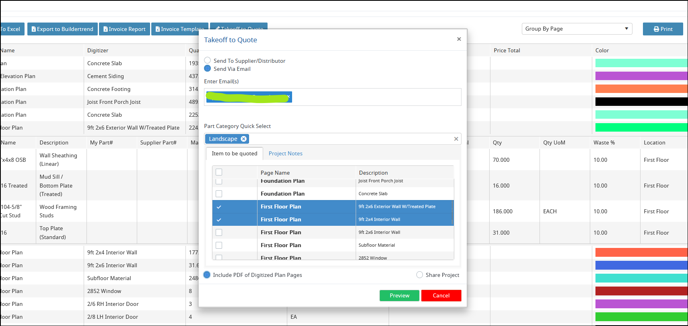Viewport: 688px width, 326px height.
Task: Check the Foundation Plan Concrete Slab row
Action: pos(219,194)
